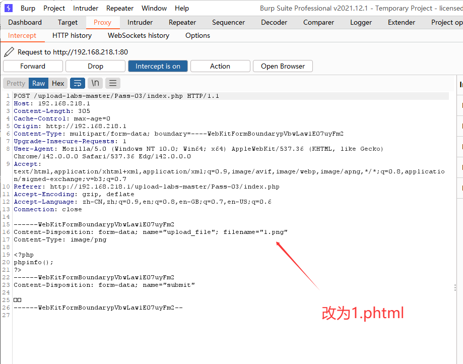Go to the Target tab

click(x=68, y=23)
